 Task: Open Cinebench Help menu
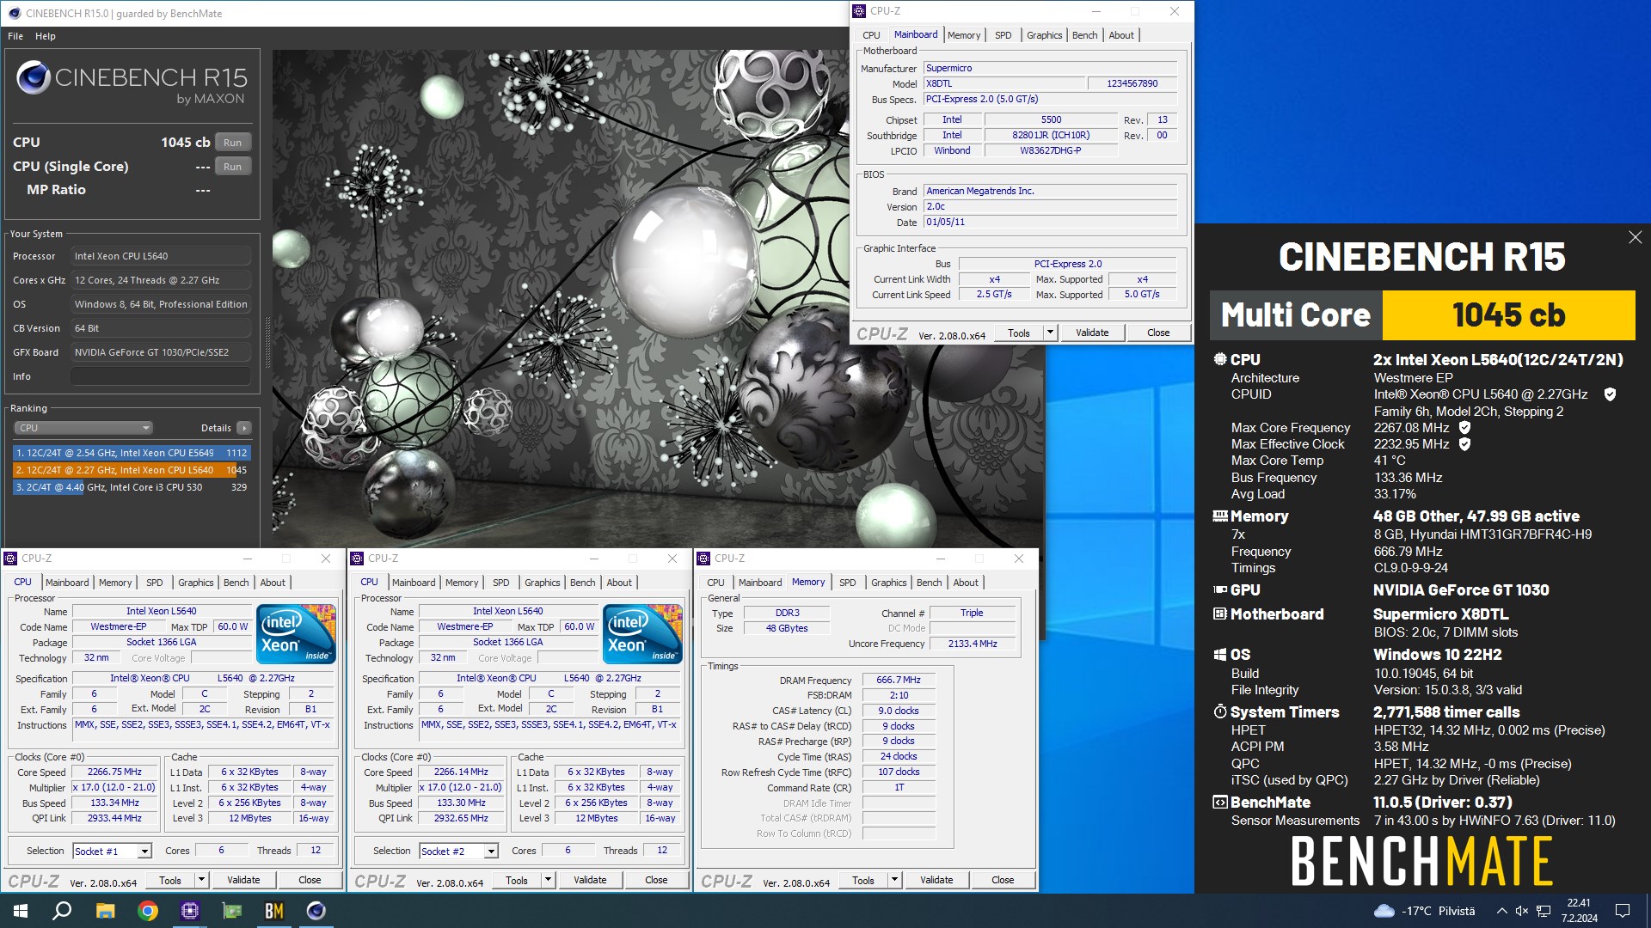[x=46, y=36]
